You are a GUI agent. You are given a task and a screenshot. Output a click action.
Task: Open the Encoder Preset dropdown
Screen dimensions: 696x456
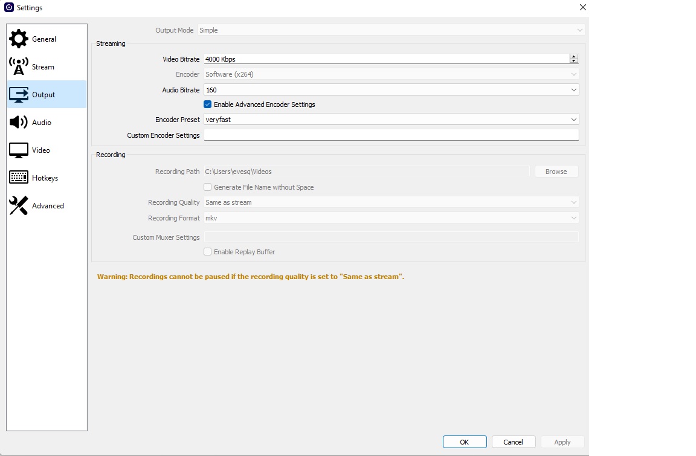pos(573,120)
